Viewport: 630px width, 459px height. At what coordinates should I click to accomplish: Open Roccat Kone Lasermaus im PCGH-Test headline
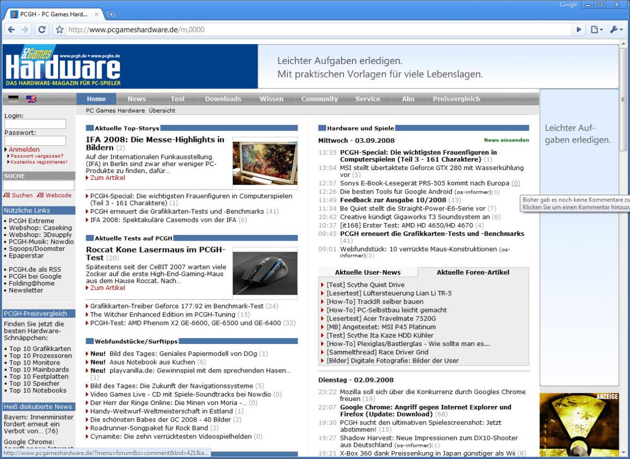click(155, 254)
